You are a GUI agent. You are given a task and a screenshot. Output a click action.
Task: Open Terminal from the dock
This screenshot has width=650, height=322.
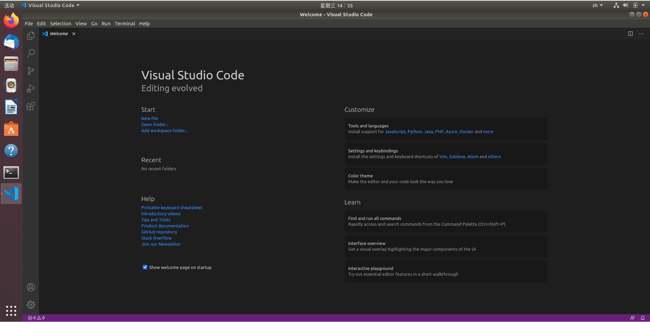click(11, 172)
